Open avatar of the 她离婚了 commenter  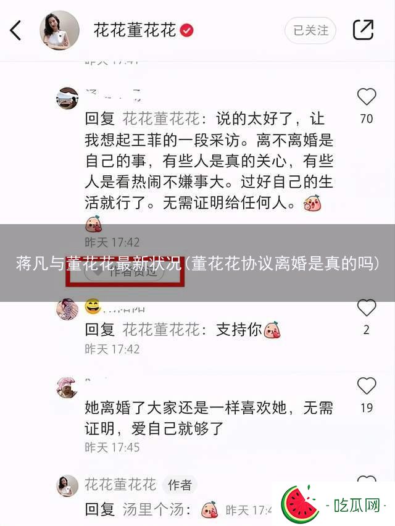tap(67, 387)
